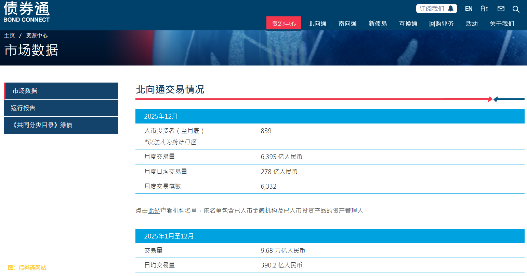Open the 新债易 menu item
The image size is (527, 276).
378,24
